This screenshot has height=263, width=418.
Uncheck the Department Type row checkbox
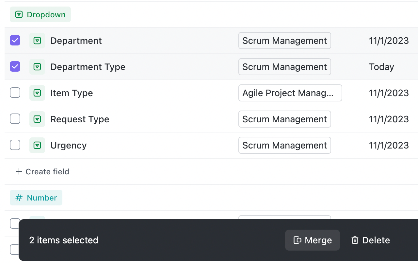(15, 67)
